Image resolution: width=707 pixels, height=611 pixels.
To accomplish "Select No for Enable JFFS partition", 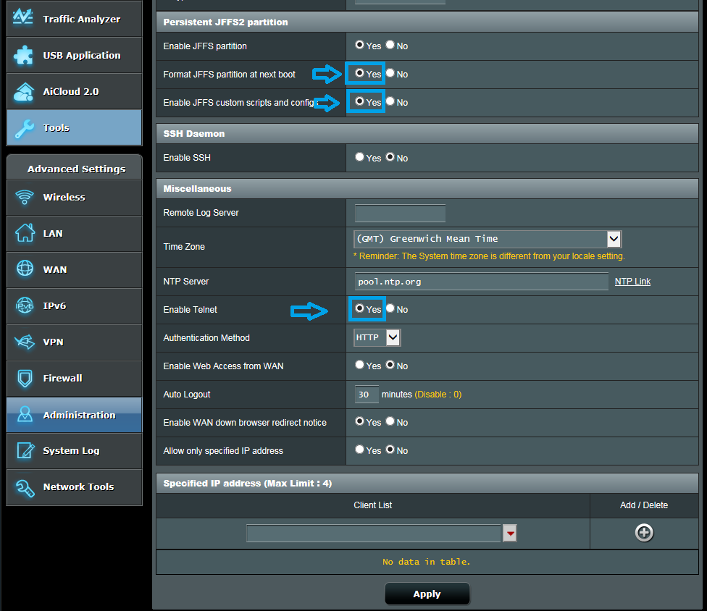I will (390, 45).
